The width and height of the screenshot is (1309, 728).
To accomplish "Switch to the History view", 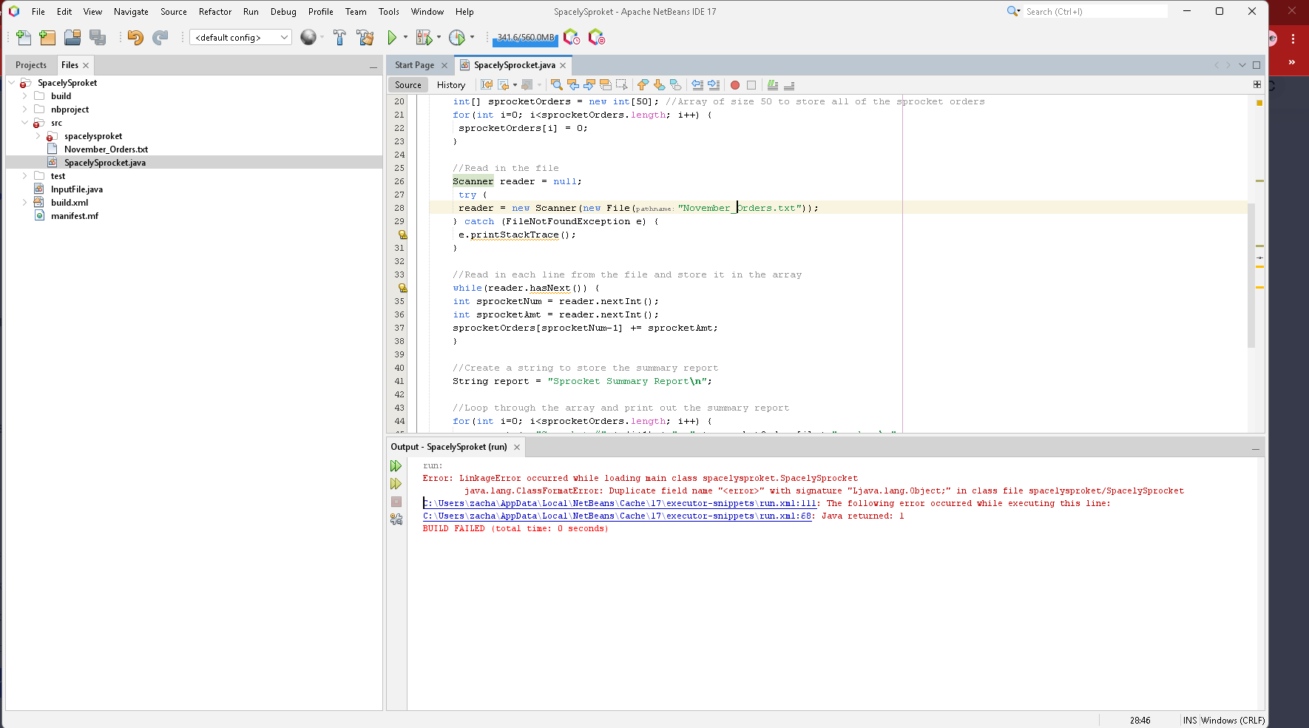I will tap(451, 84).
